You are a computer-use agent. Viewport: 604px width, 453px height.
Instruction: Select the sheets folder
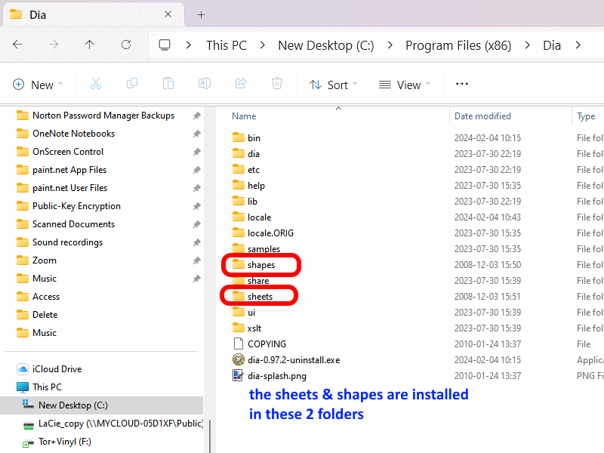pyautogui.click(x=253, y=297)
